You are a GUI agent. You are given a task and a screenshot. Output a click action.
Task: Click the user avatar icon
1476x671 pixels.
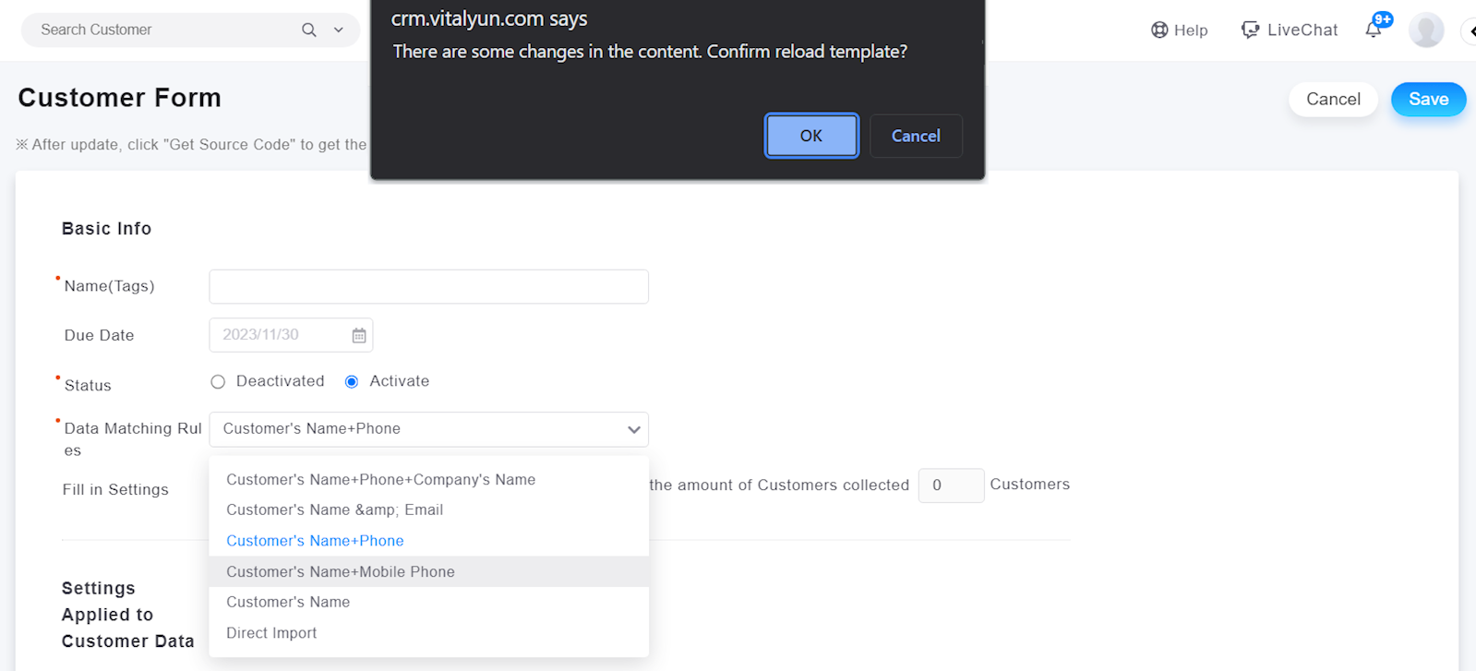click(x=1425, y=30)
